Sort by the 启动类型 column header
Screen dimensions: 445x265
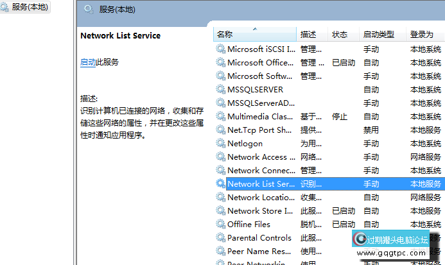click(382, 35)
